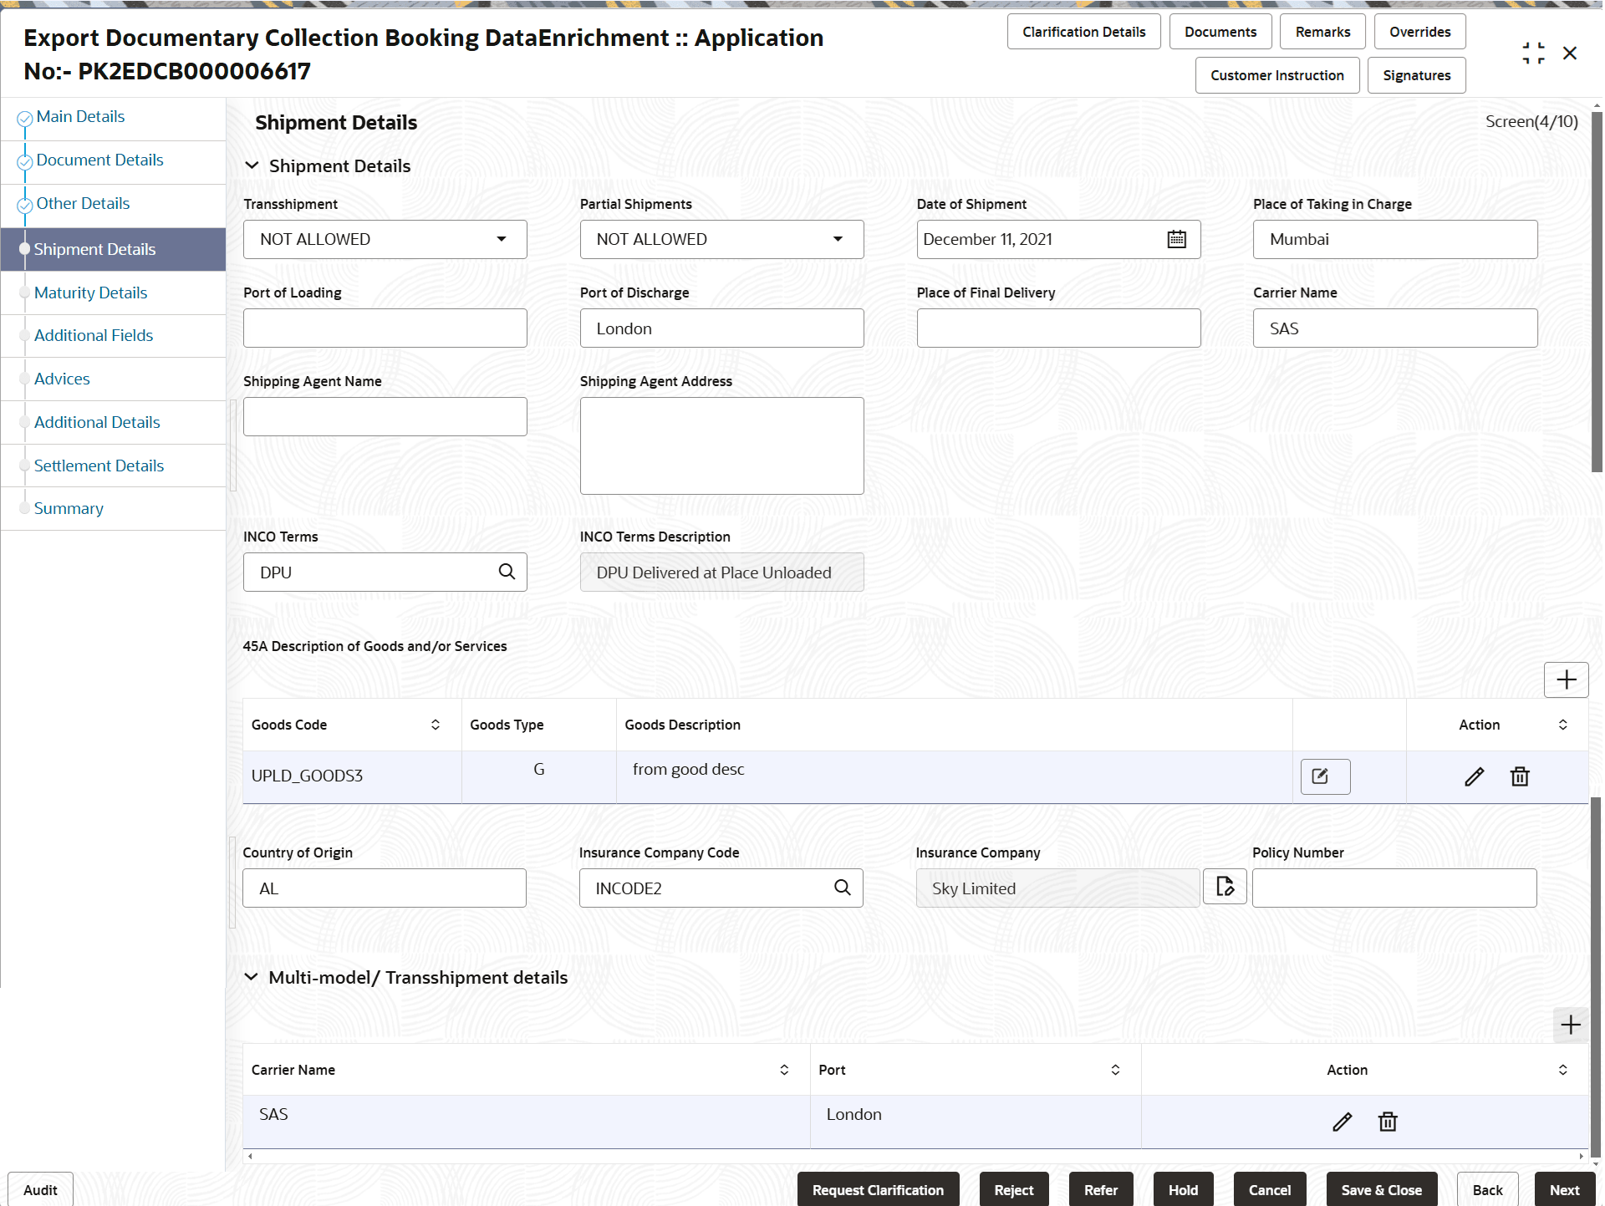Open the goods description popup edit icon
This screenshot has width=1605, height=1206.
click(1324, 776)
